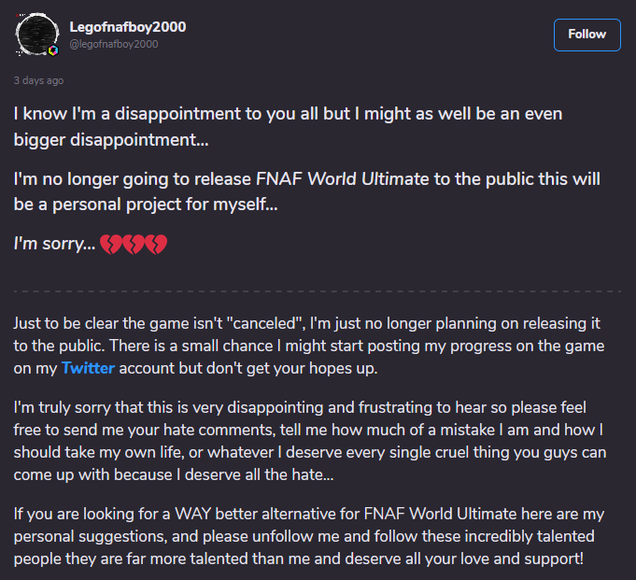This screenshot has width=636, height=580.
Task: Click the "3 days ago" timestamp
Action: [x=38, y=80]
